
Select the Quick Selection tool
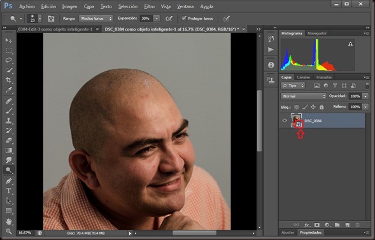[x=9, y=70]
